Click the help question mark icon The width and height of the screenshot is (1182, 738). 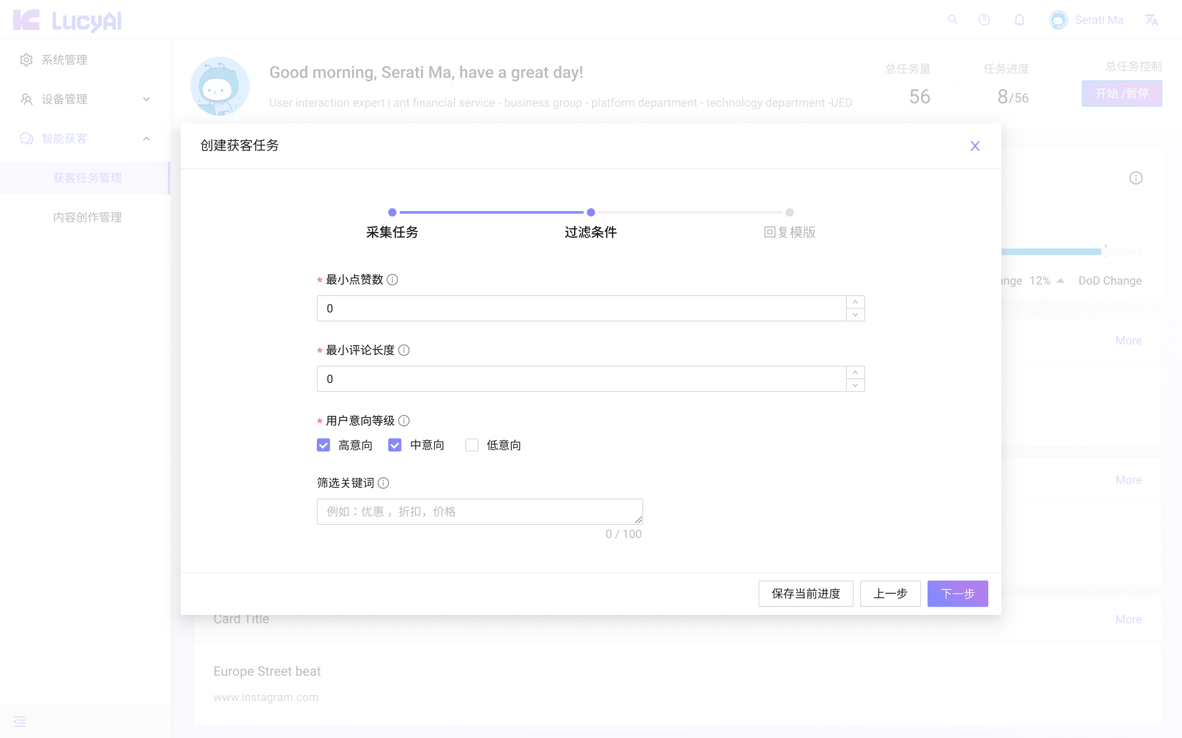click(x=984, y=20)
